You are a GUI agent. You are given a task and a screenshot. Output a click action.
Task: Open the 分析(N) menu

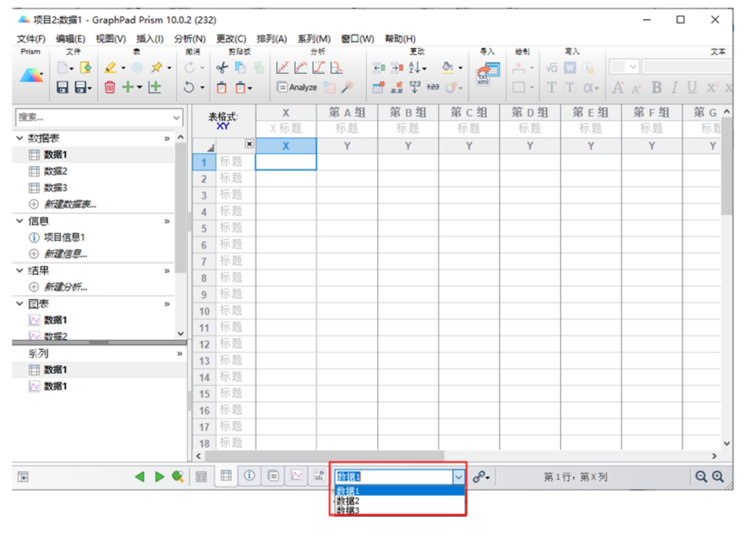[x=190, y=39]
